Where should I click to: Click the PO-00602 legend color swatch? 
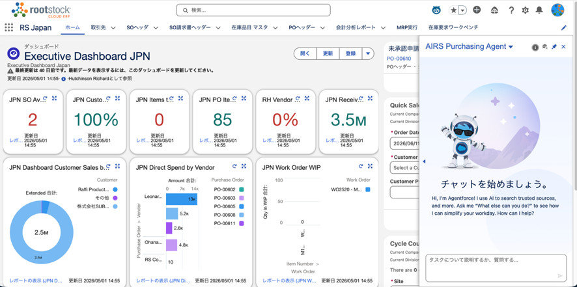(241, 189)
